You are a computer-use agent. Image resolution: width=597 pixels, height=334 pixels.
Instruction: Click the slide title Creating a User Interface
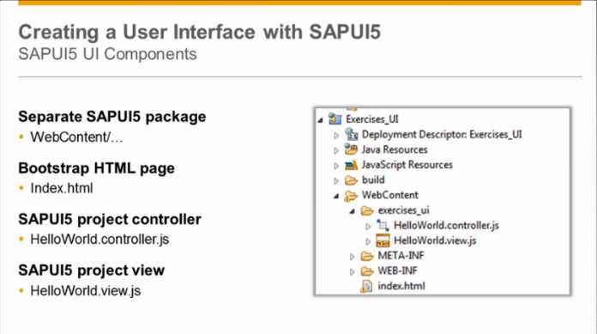tap(200, 32)
